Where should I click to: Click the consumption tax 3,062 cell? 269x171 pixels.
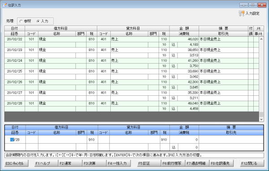tap(188, 77)
